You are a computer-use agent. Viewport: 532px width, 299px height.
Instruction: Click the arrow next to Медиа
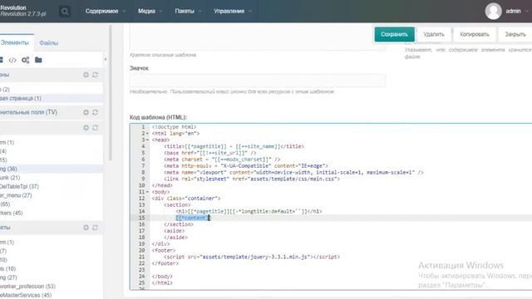coord(160,11)
